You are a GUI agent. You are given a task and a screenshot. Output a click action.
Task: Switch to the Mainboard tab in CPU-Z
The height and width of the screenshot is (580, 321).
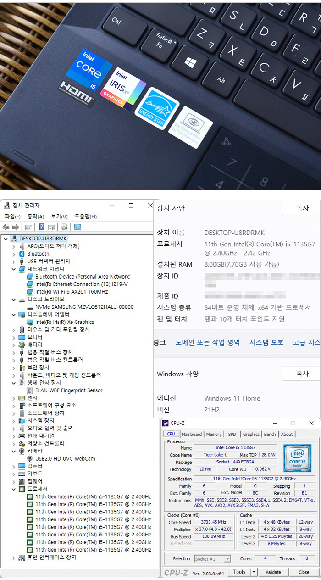click(191, 434)
